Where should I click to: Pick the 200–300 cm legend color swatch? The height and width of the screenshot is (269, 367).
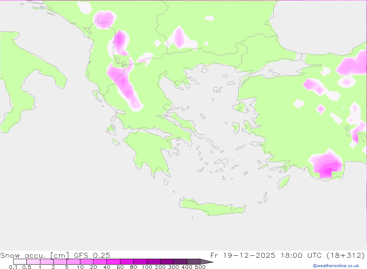click(x=167, y=262)
